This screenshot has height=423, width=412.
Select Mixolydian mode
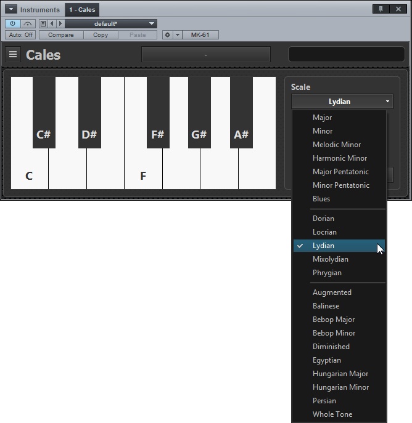[339, 259]
